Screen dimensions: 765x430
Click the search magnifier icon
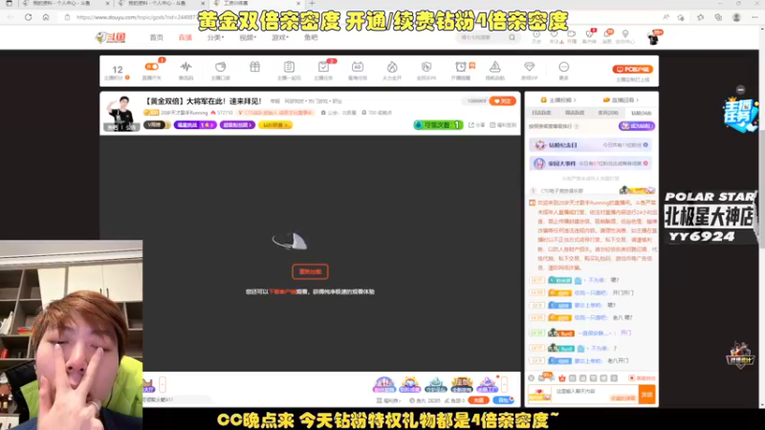point(512,37)
